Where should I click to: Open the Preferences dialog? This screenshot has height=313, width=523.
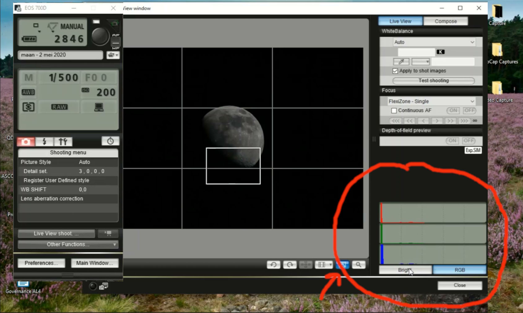(x=41, y=263)
